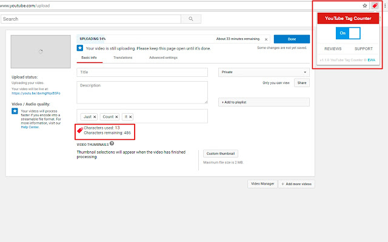Click "Maximum file size is 2 MB" text

pyautogui.click(x=223, y=163)
